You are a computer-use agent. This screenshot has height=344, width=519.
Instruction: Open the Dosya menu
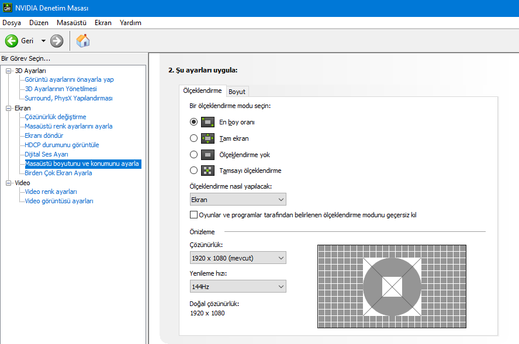point(12,23)
